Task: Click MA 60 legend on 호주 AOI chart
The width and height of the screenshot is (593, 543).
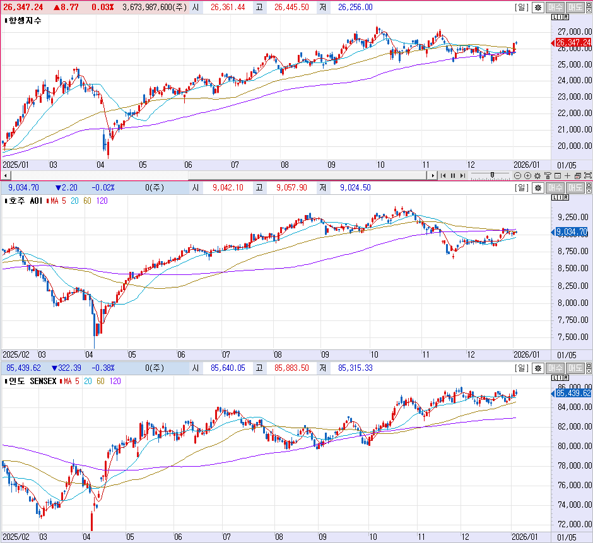Action: pyautogui.click(x=87, y=201)
